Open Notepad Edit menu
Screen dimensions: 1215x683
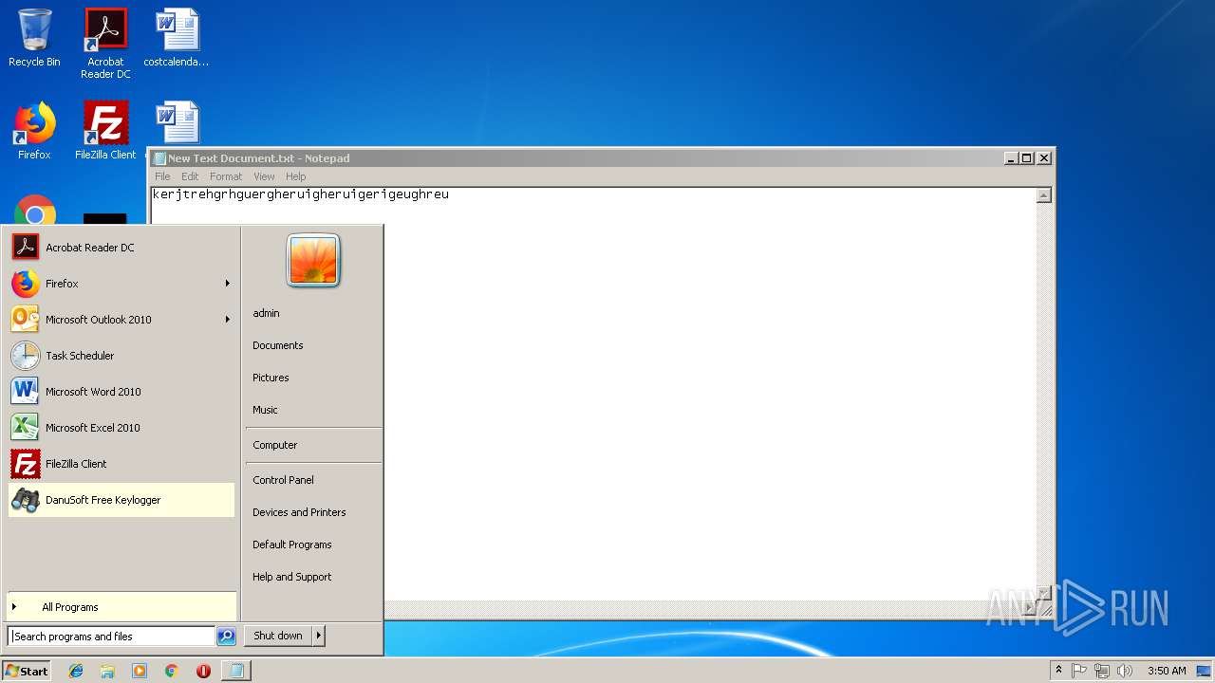pos(190,176)
